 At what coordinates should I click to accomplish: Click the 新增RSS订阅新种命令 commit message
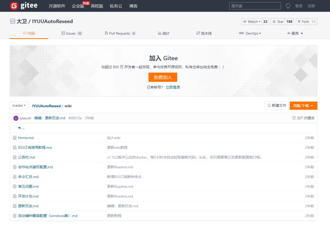(124, 177)
